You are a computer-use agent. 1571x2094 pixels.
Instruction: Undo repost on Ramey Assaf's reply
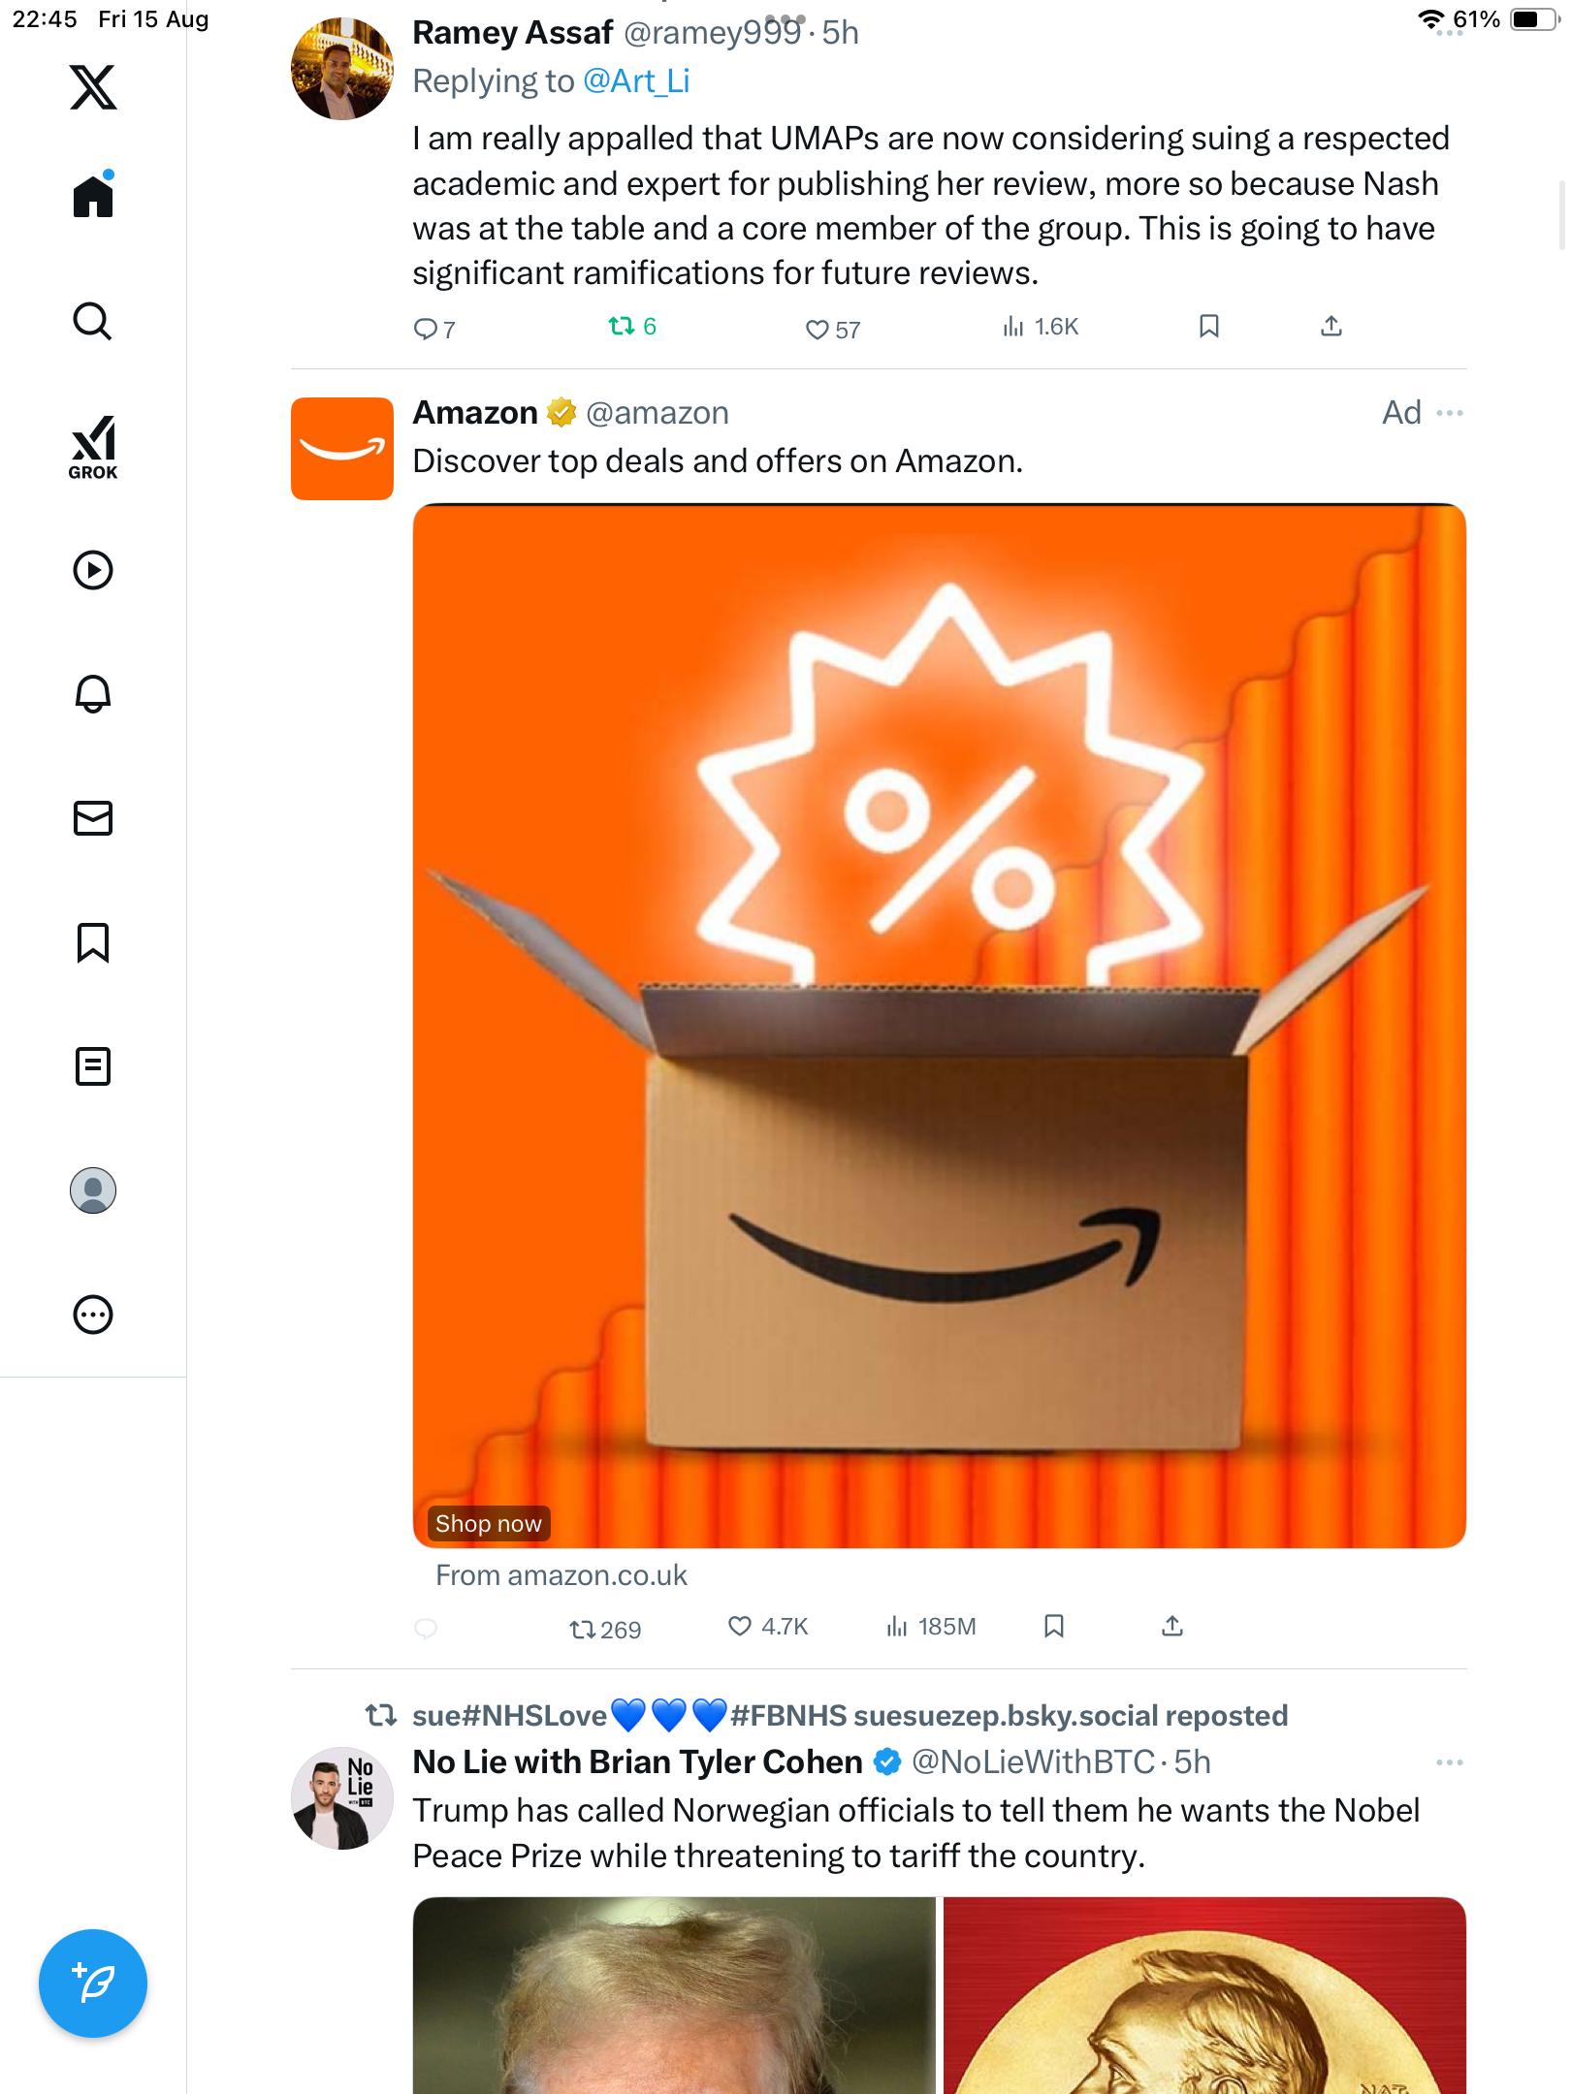click(x=631, y=327)
